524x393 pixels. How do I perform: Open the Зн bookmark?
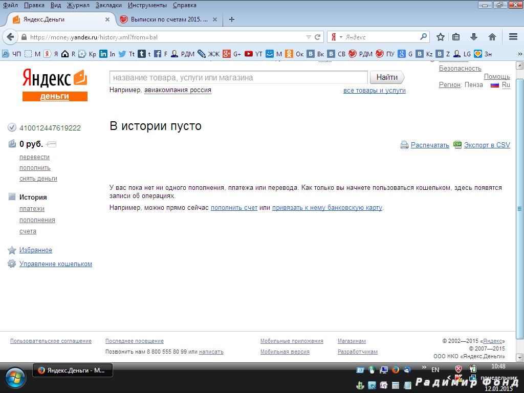[x=483, y=54]
